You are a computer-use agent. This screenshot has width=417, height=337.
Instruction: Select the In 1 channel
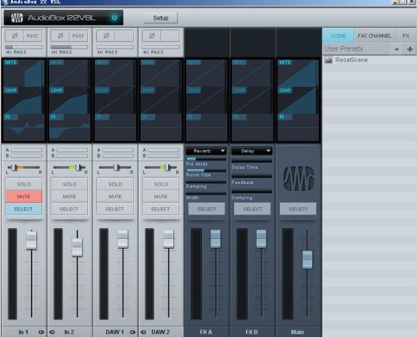pyautogui.click(x=23, y=209)
